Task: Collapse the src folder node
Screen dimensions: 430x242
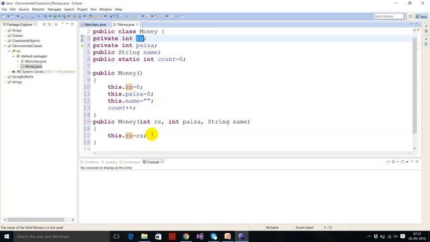Action: tap(9, 51)
